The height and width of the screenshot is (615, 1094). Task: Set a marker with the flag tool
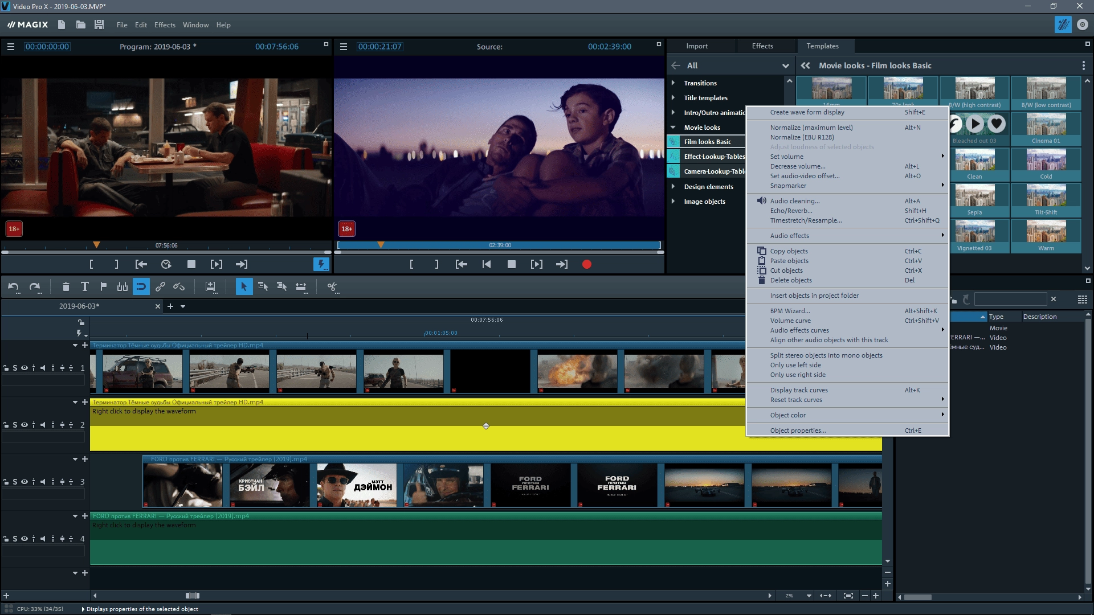click(x=103, y=287)
